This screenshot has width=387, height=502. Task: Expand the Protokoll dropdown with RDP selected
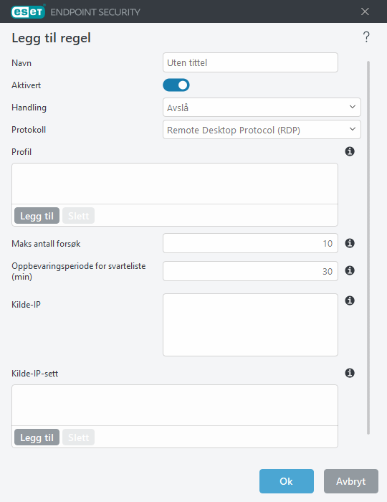point(262,130)
